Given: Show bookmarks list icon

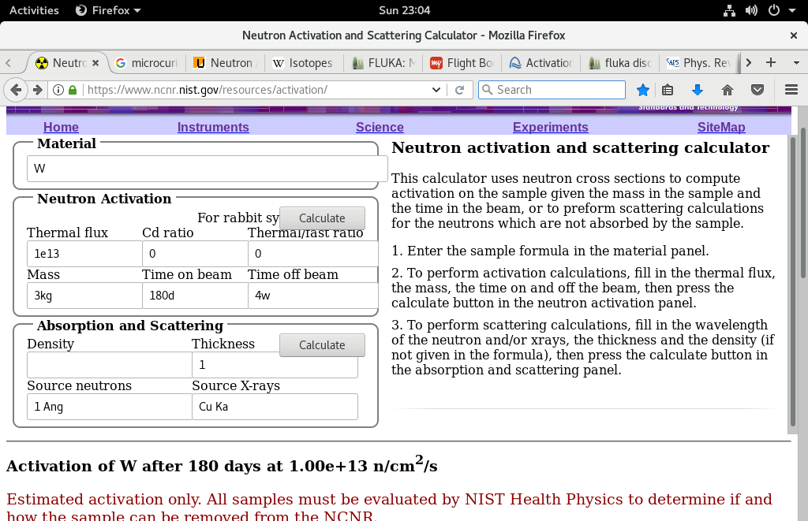Looking at the screenshot, I should click(x=668, y=90).
